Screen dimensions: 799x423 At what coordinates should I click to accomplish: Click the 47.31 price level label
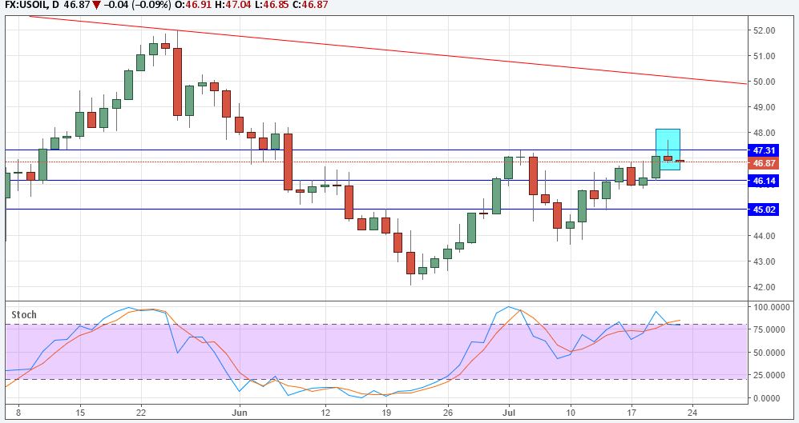763,150
